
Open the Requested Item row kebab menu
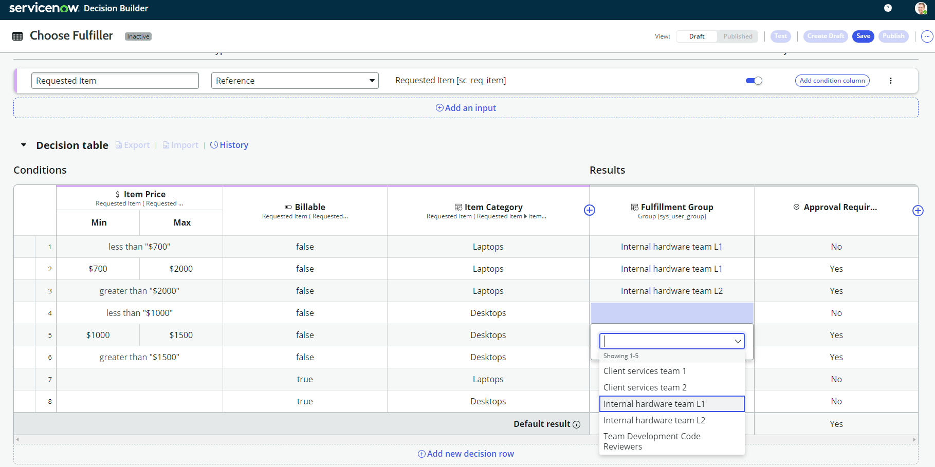point(891,81)
